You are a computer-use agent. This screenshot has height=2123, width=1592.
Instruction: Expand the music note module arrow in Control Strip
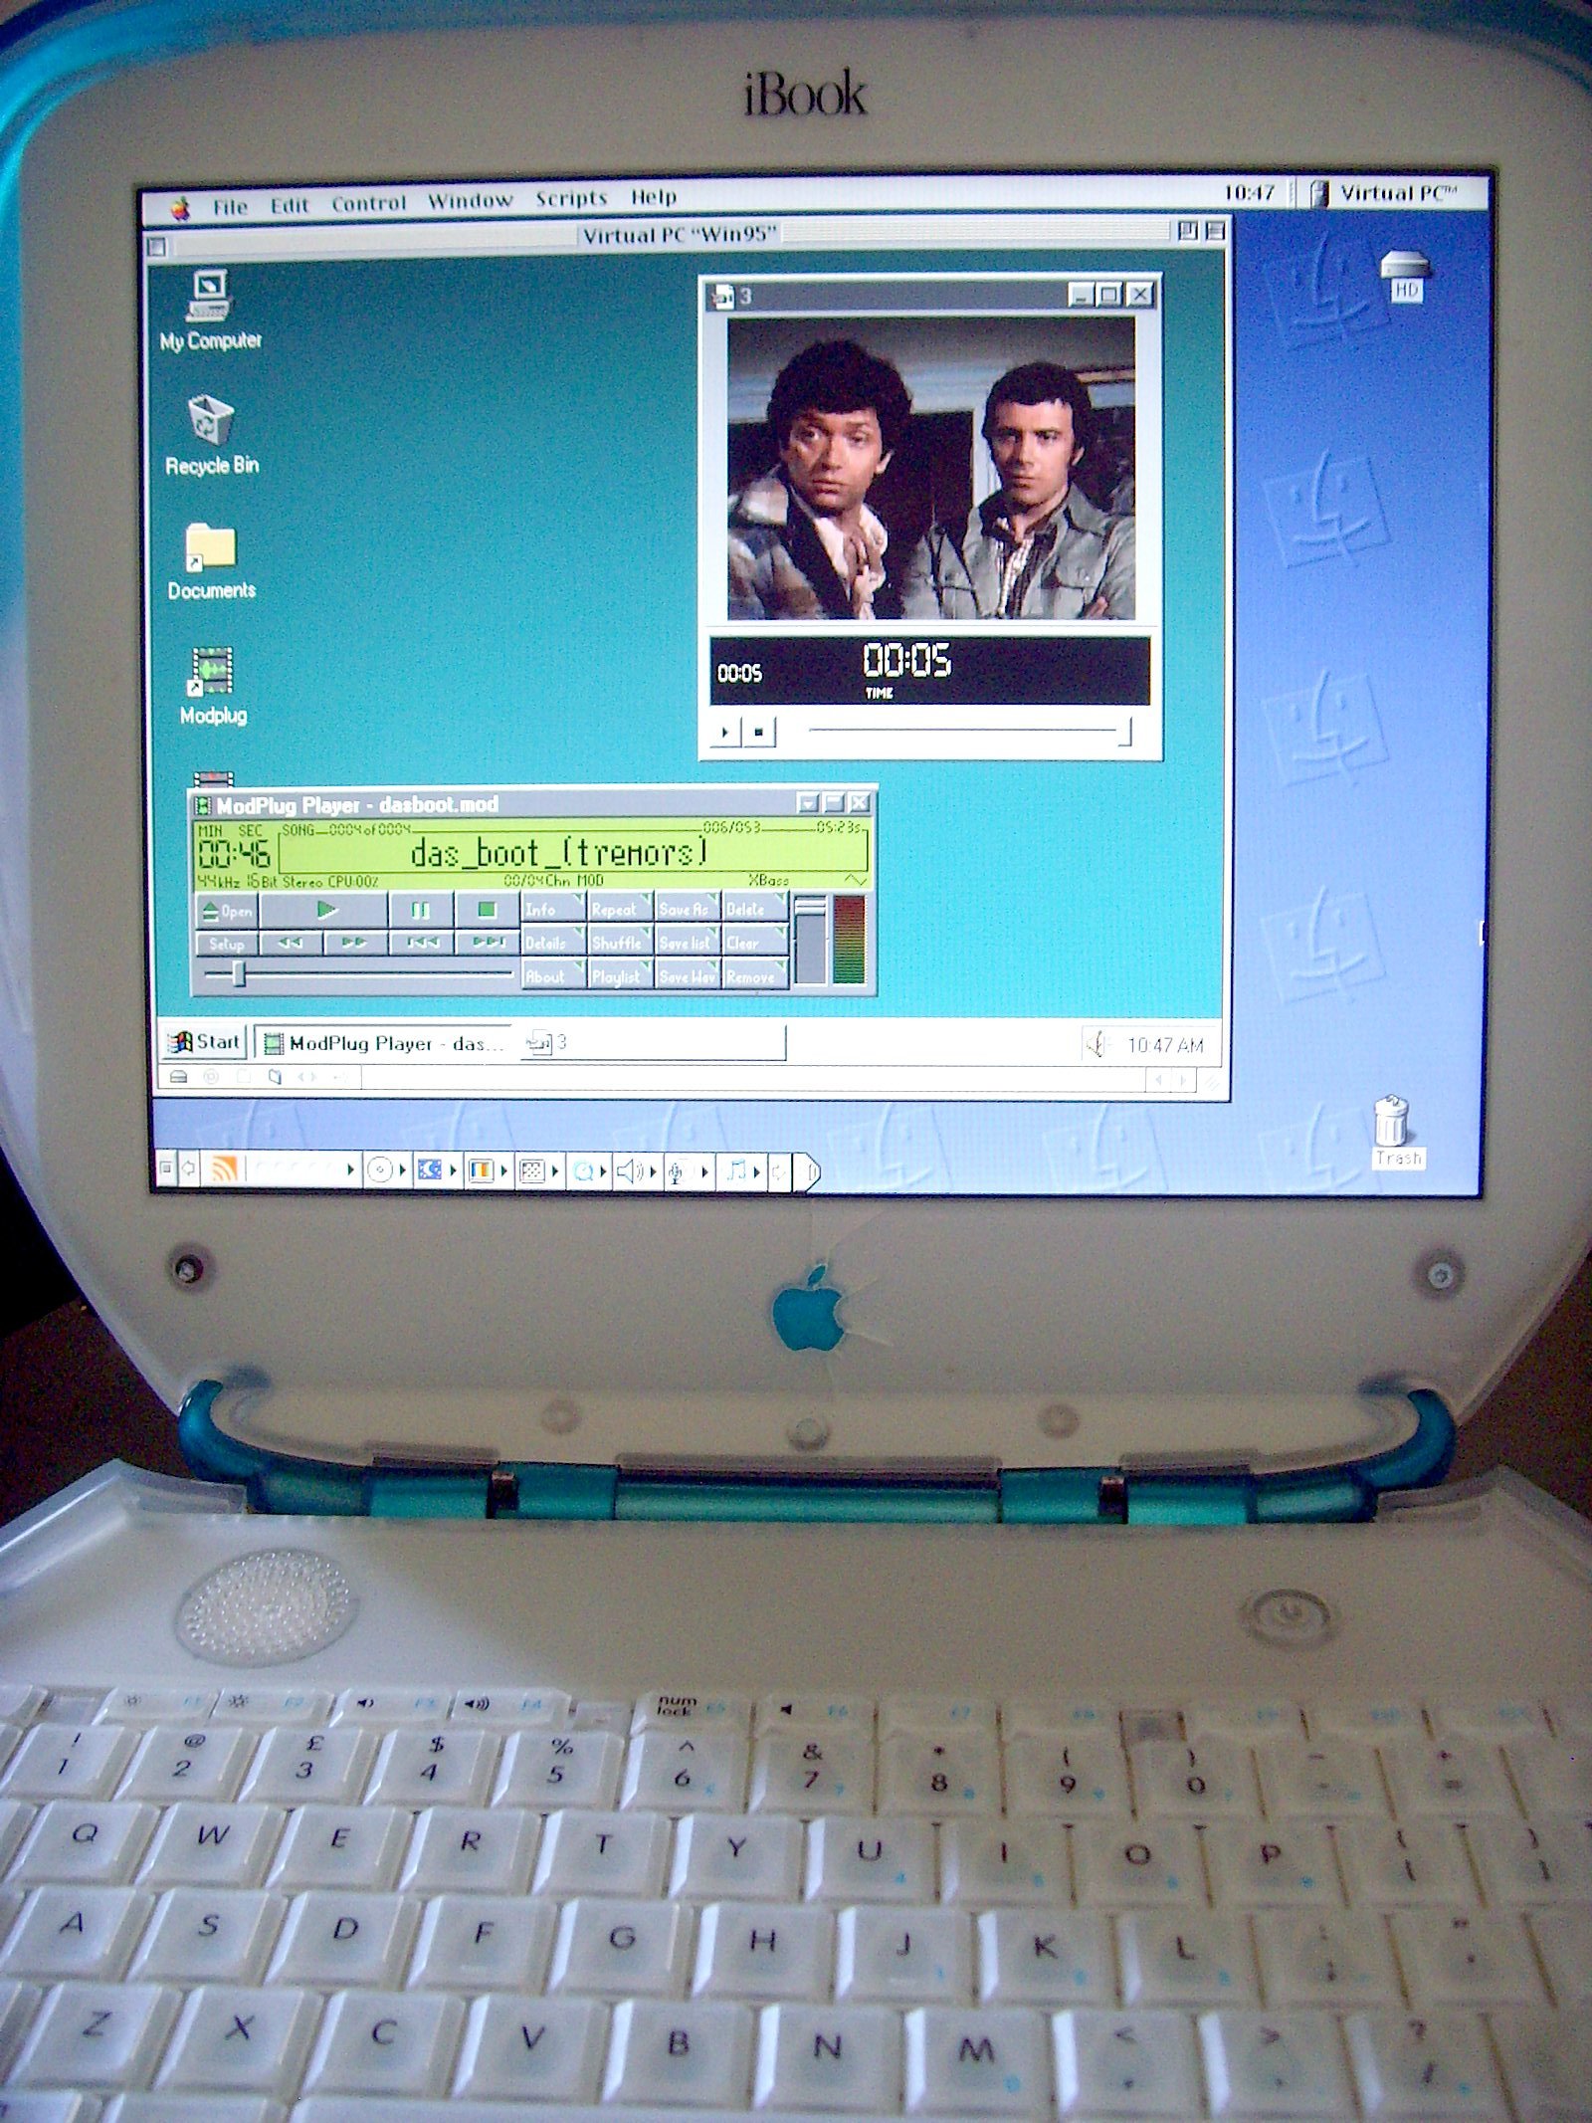click(759, 1172)
